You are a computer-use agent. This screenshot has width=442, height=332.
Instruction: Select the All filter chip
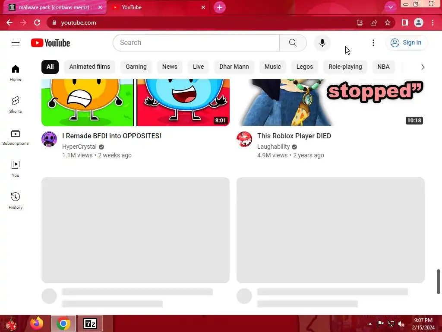[50, 67]
